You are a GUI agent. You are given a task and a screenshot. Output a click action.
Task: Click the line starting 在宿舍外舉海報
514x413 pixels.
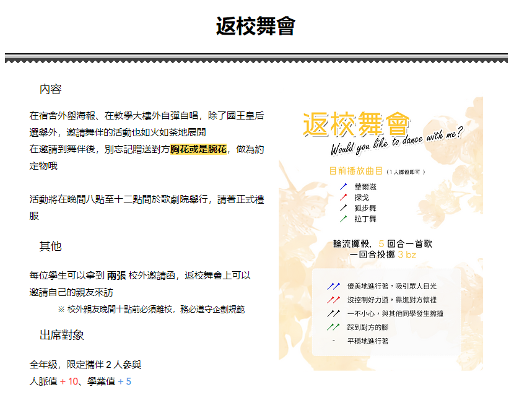pyautogui.click(x=147, y=116)
